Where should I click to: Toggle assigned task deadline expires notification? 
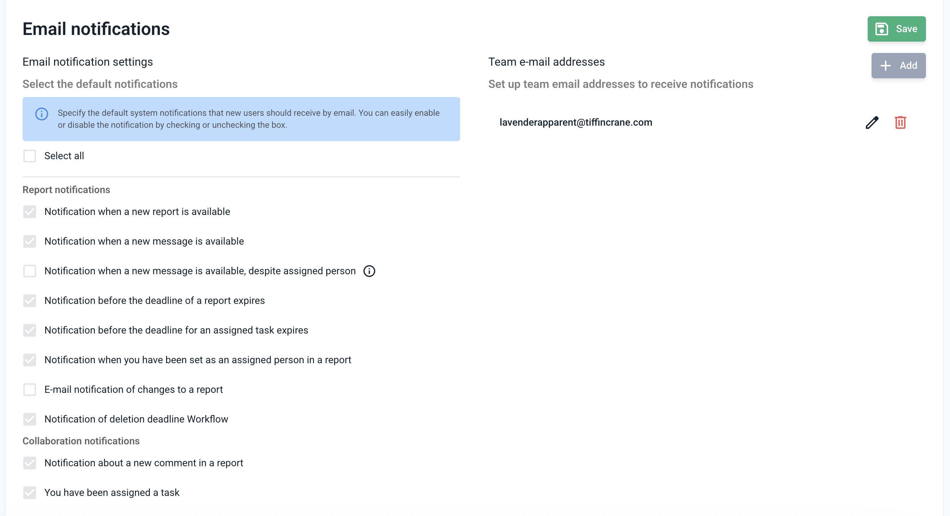point(29,330)
